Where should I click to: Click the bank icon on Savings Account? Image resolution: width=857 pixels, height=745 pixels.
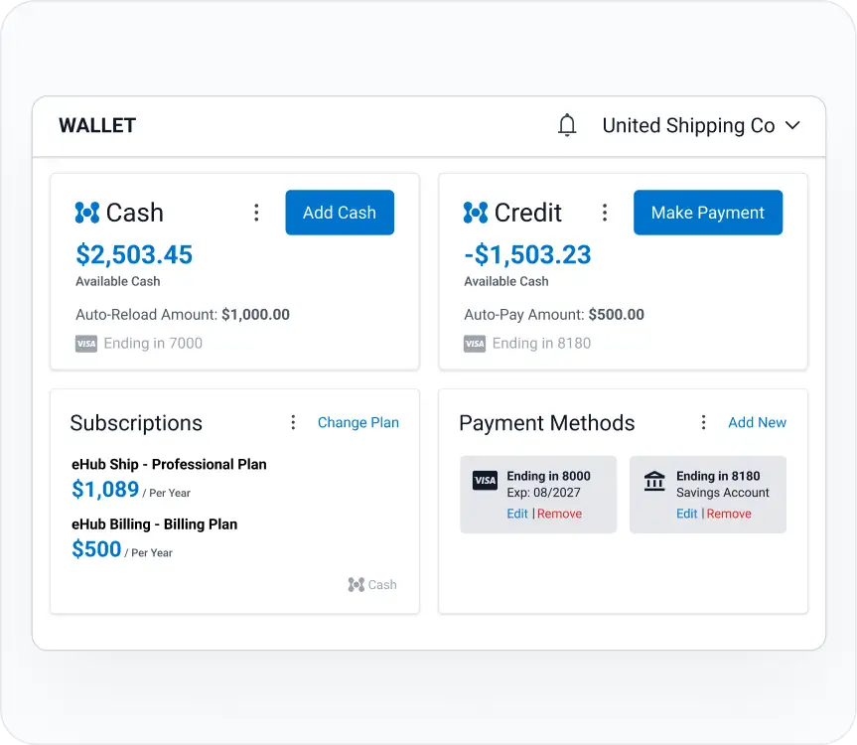(x=654, y=482)
